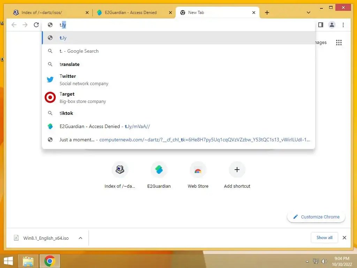The width and height of the screenshot is (357, 268).
Task: Choose the t.ly URL suggestion
Action: [179, 38]
